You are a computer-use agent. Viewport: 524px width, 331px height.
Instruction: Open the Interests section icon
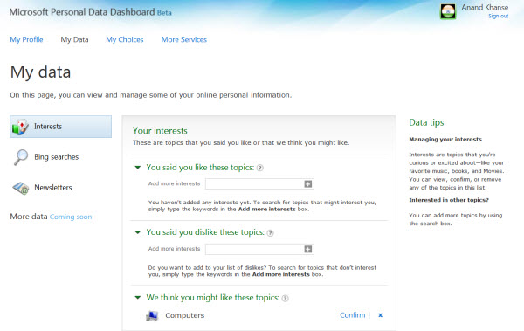pyautogui.click(x=20, y=127)
